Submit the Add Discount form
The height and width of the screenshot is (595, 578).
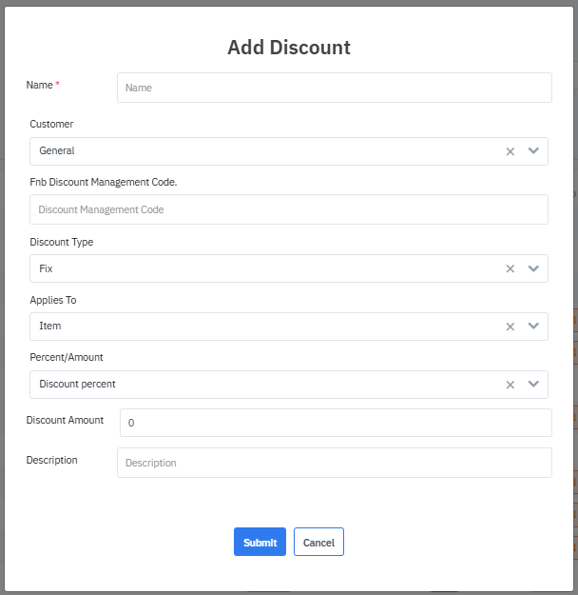click(x=260, y=543)
